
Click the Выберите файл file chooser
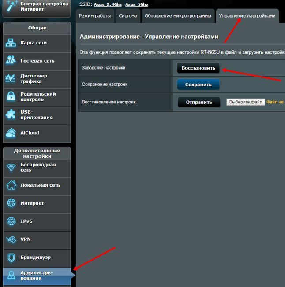[x=246, y=102]
